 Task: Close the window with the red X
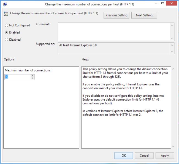tap(172, 3)
